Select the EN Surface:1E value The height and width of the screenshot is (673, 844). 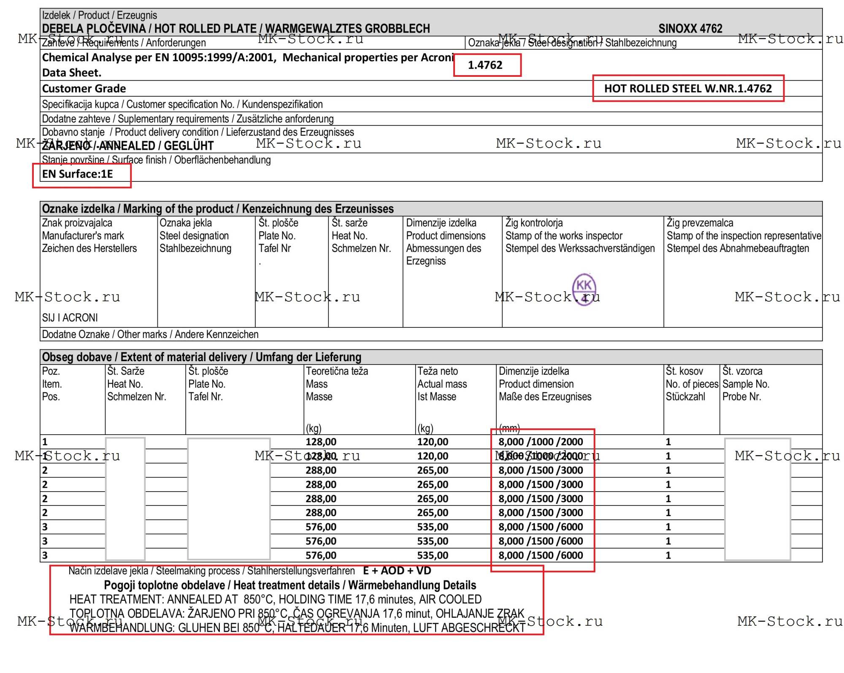click(x=78, y=174)
